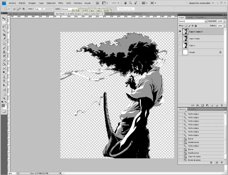Viewport: 228px width, 175px height.
Task: Open the Filtro menu
Action: coord(61,3)
